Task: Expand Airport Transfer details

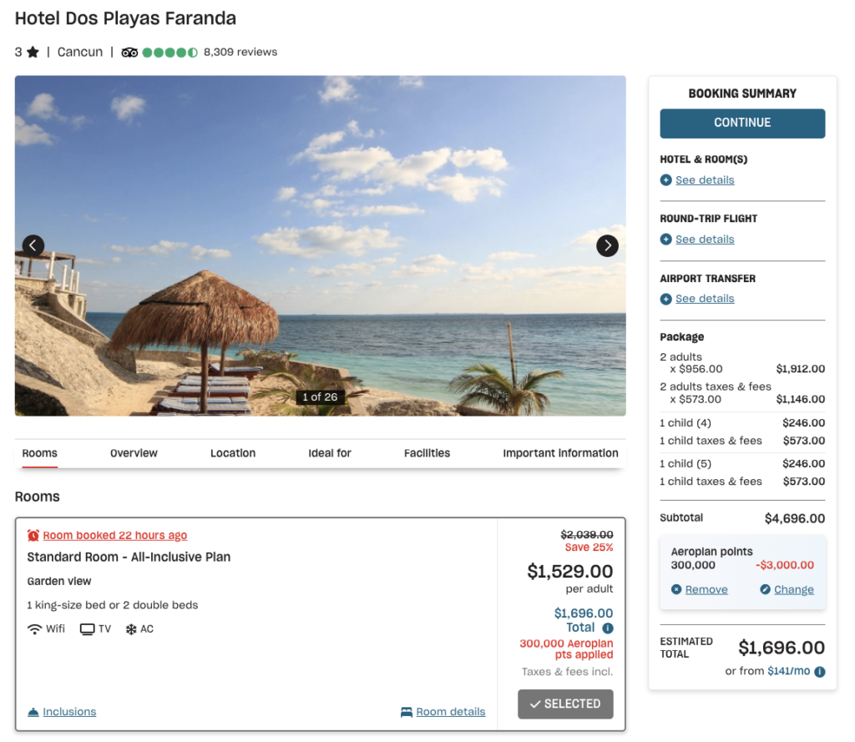Action: [x=696, y=298]
